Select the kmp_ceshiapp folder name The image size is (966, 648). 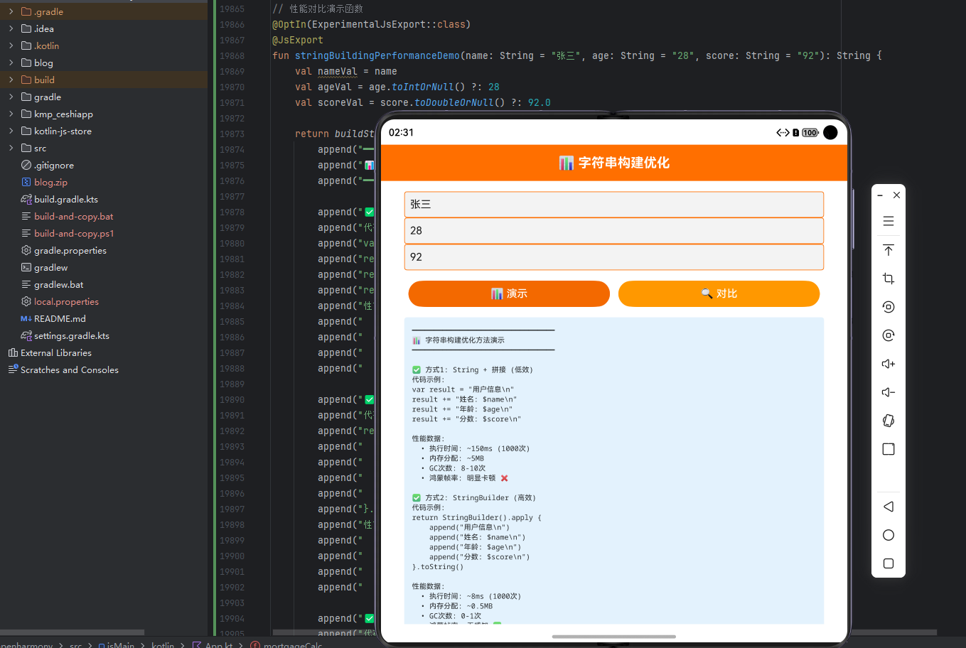pyautogui.click(x=63, y=114)
